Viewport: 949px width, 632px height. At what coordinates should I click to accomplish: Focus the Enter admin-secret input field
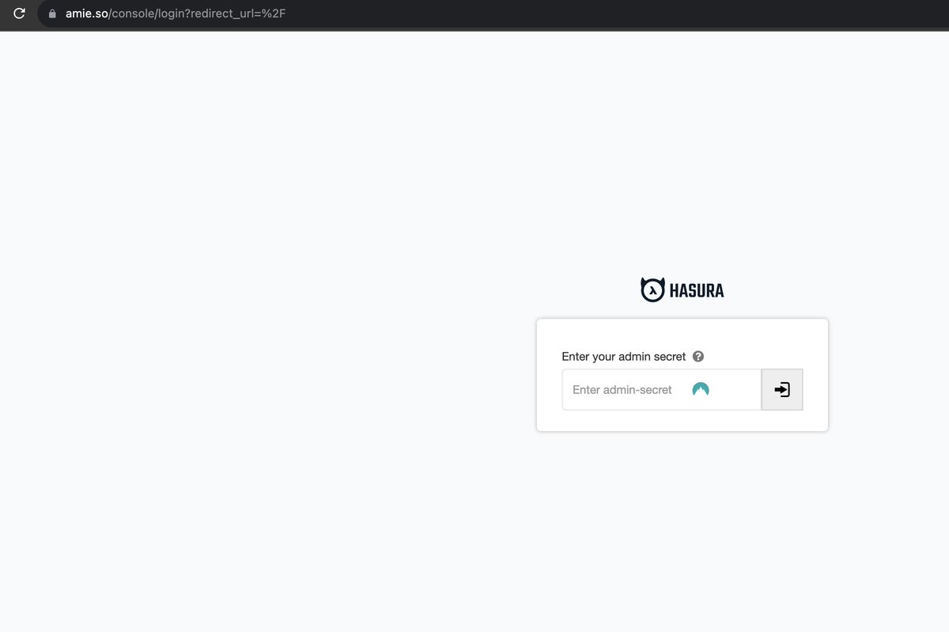[662, 389]
